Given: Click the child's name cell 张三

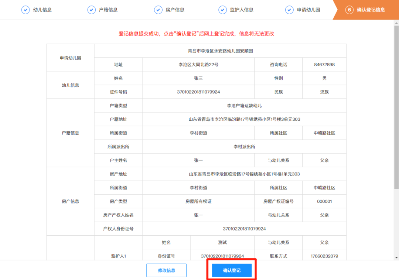Looking at the screenshot, I should point(198,78).
